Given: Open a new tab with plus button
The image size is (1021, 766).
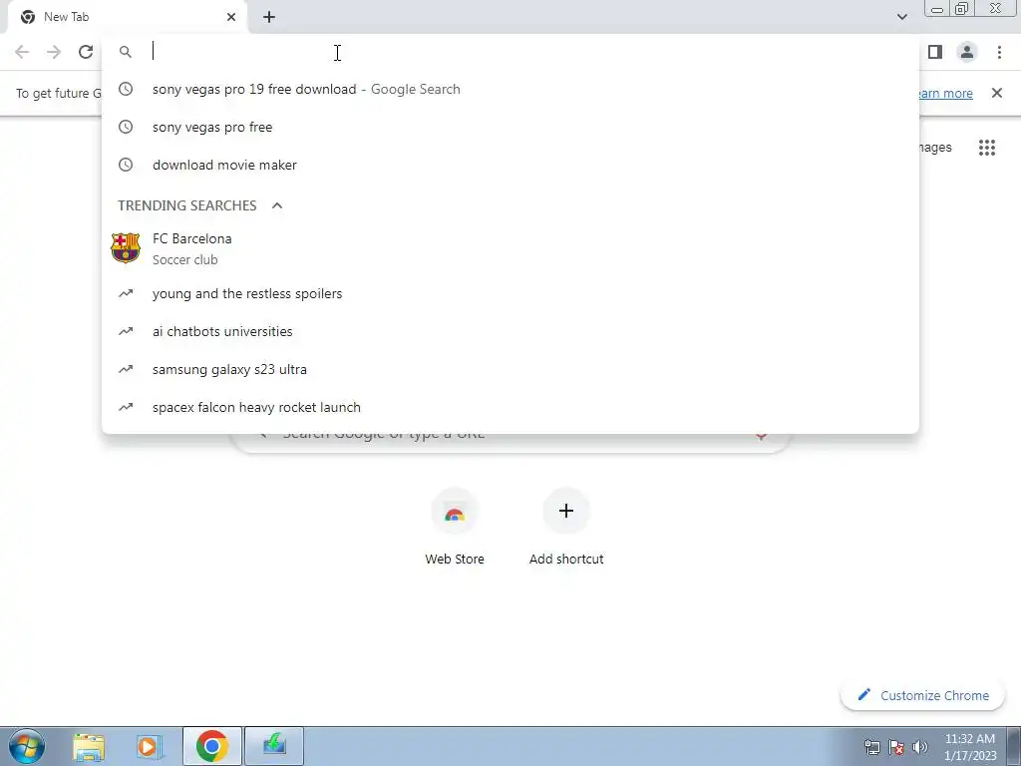Looking at the screenshot, I should tap(269, 17).
